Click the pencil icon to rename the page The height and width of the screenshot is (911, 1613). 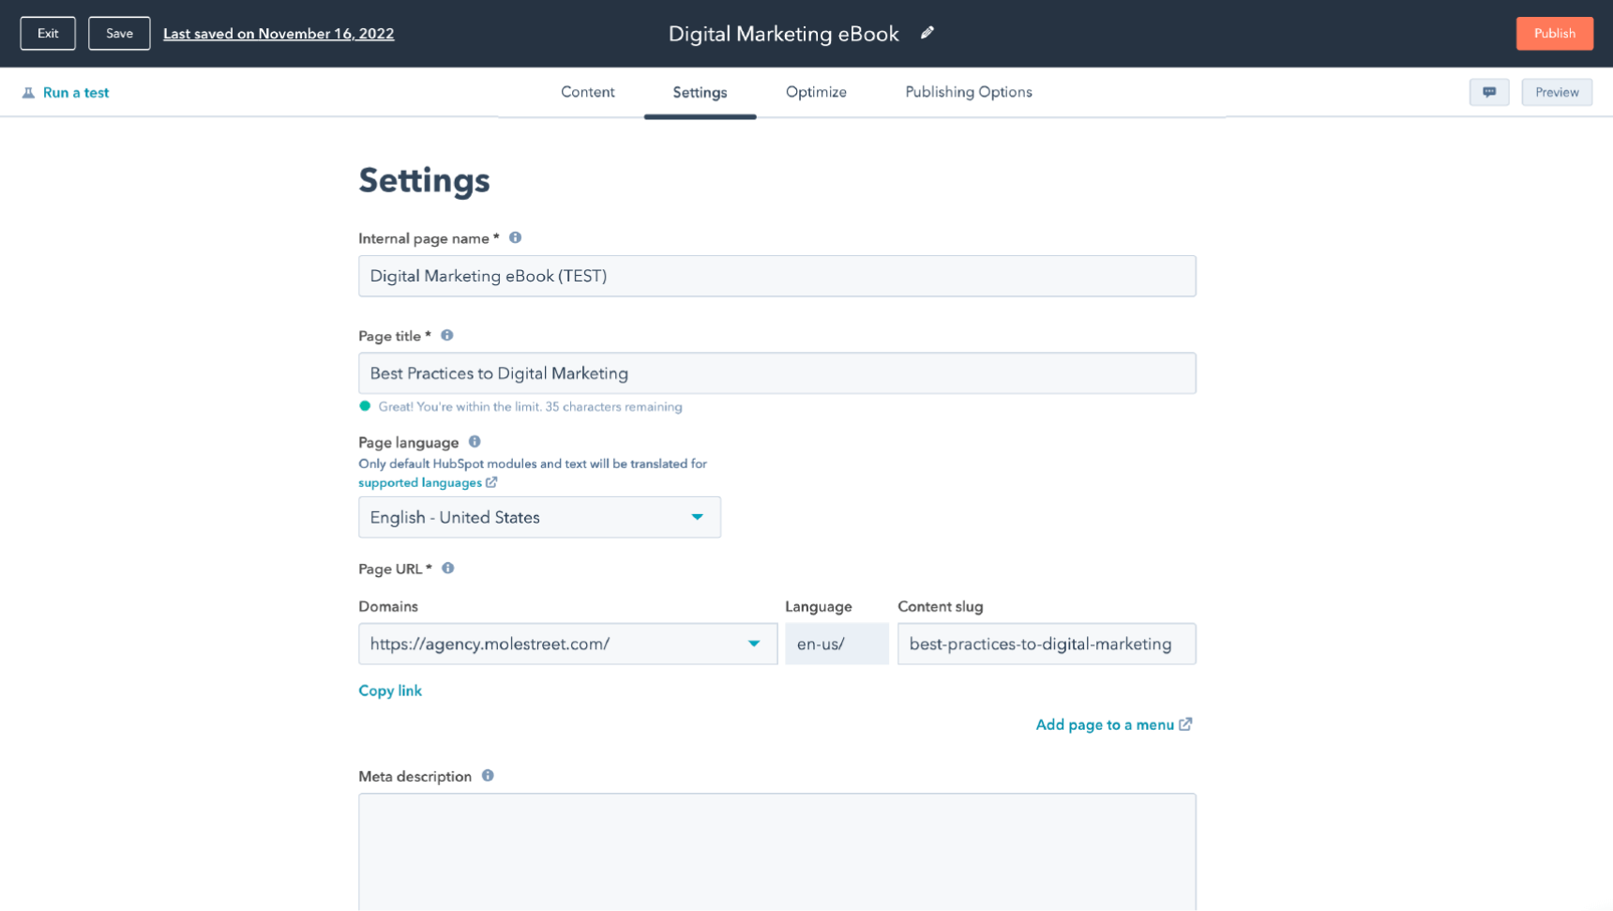click(x=927, y=33)
